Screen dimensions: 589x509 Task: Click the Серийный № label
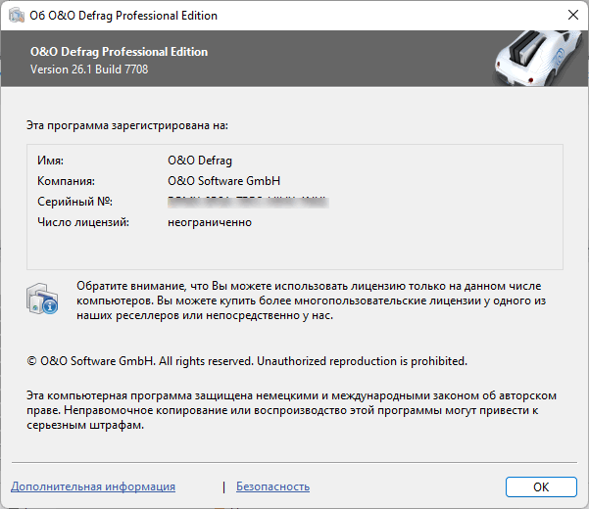(x=75, y=202)
